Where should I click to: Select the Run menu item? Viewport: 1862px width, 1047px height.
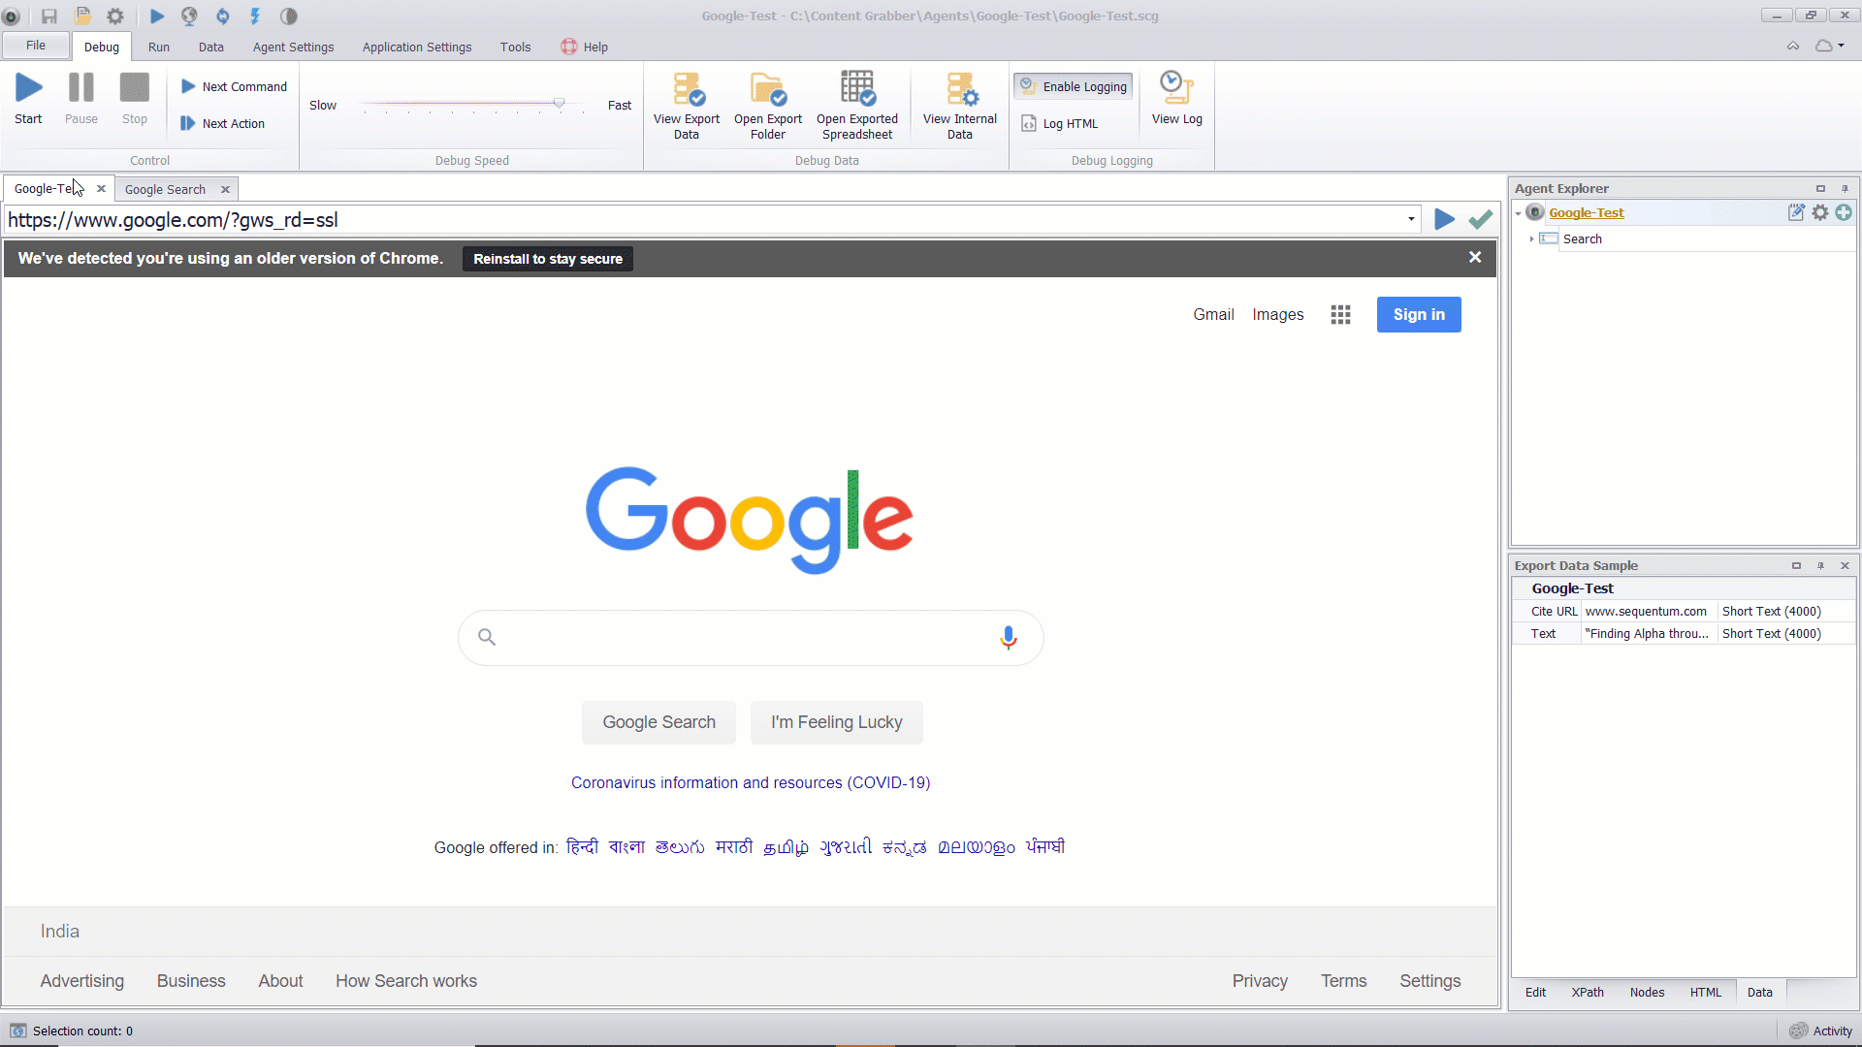coord(159,46)
